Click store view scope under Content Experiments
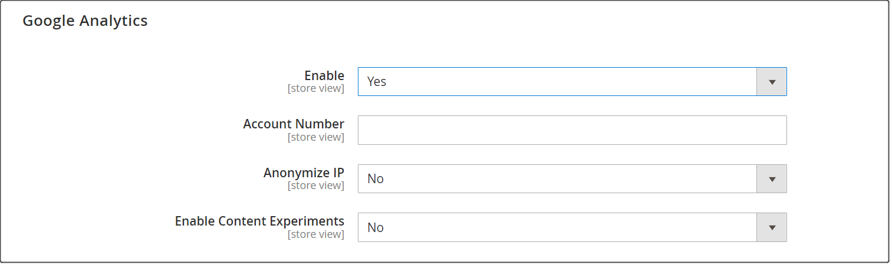Screen dimensions: 892x265 [x=315, y=234]
